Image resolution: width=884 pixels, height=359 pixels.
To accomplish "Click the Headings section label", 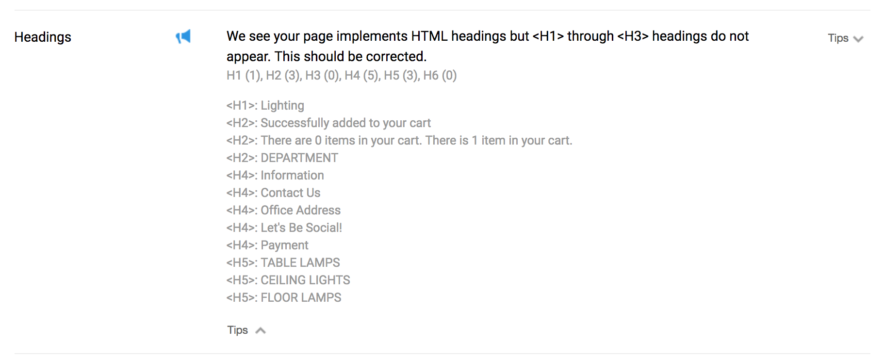I will click(x=43, y=37).
